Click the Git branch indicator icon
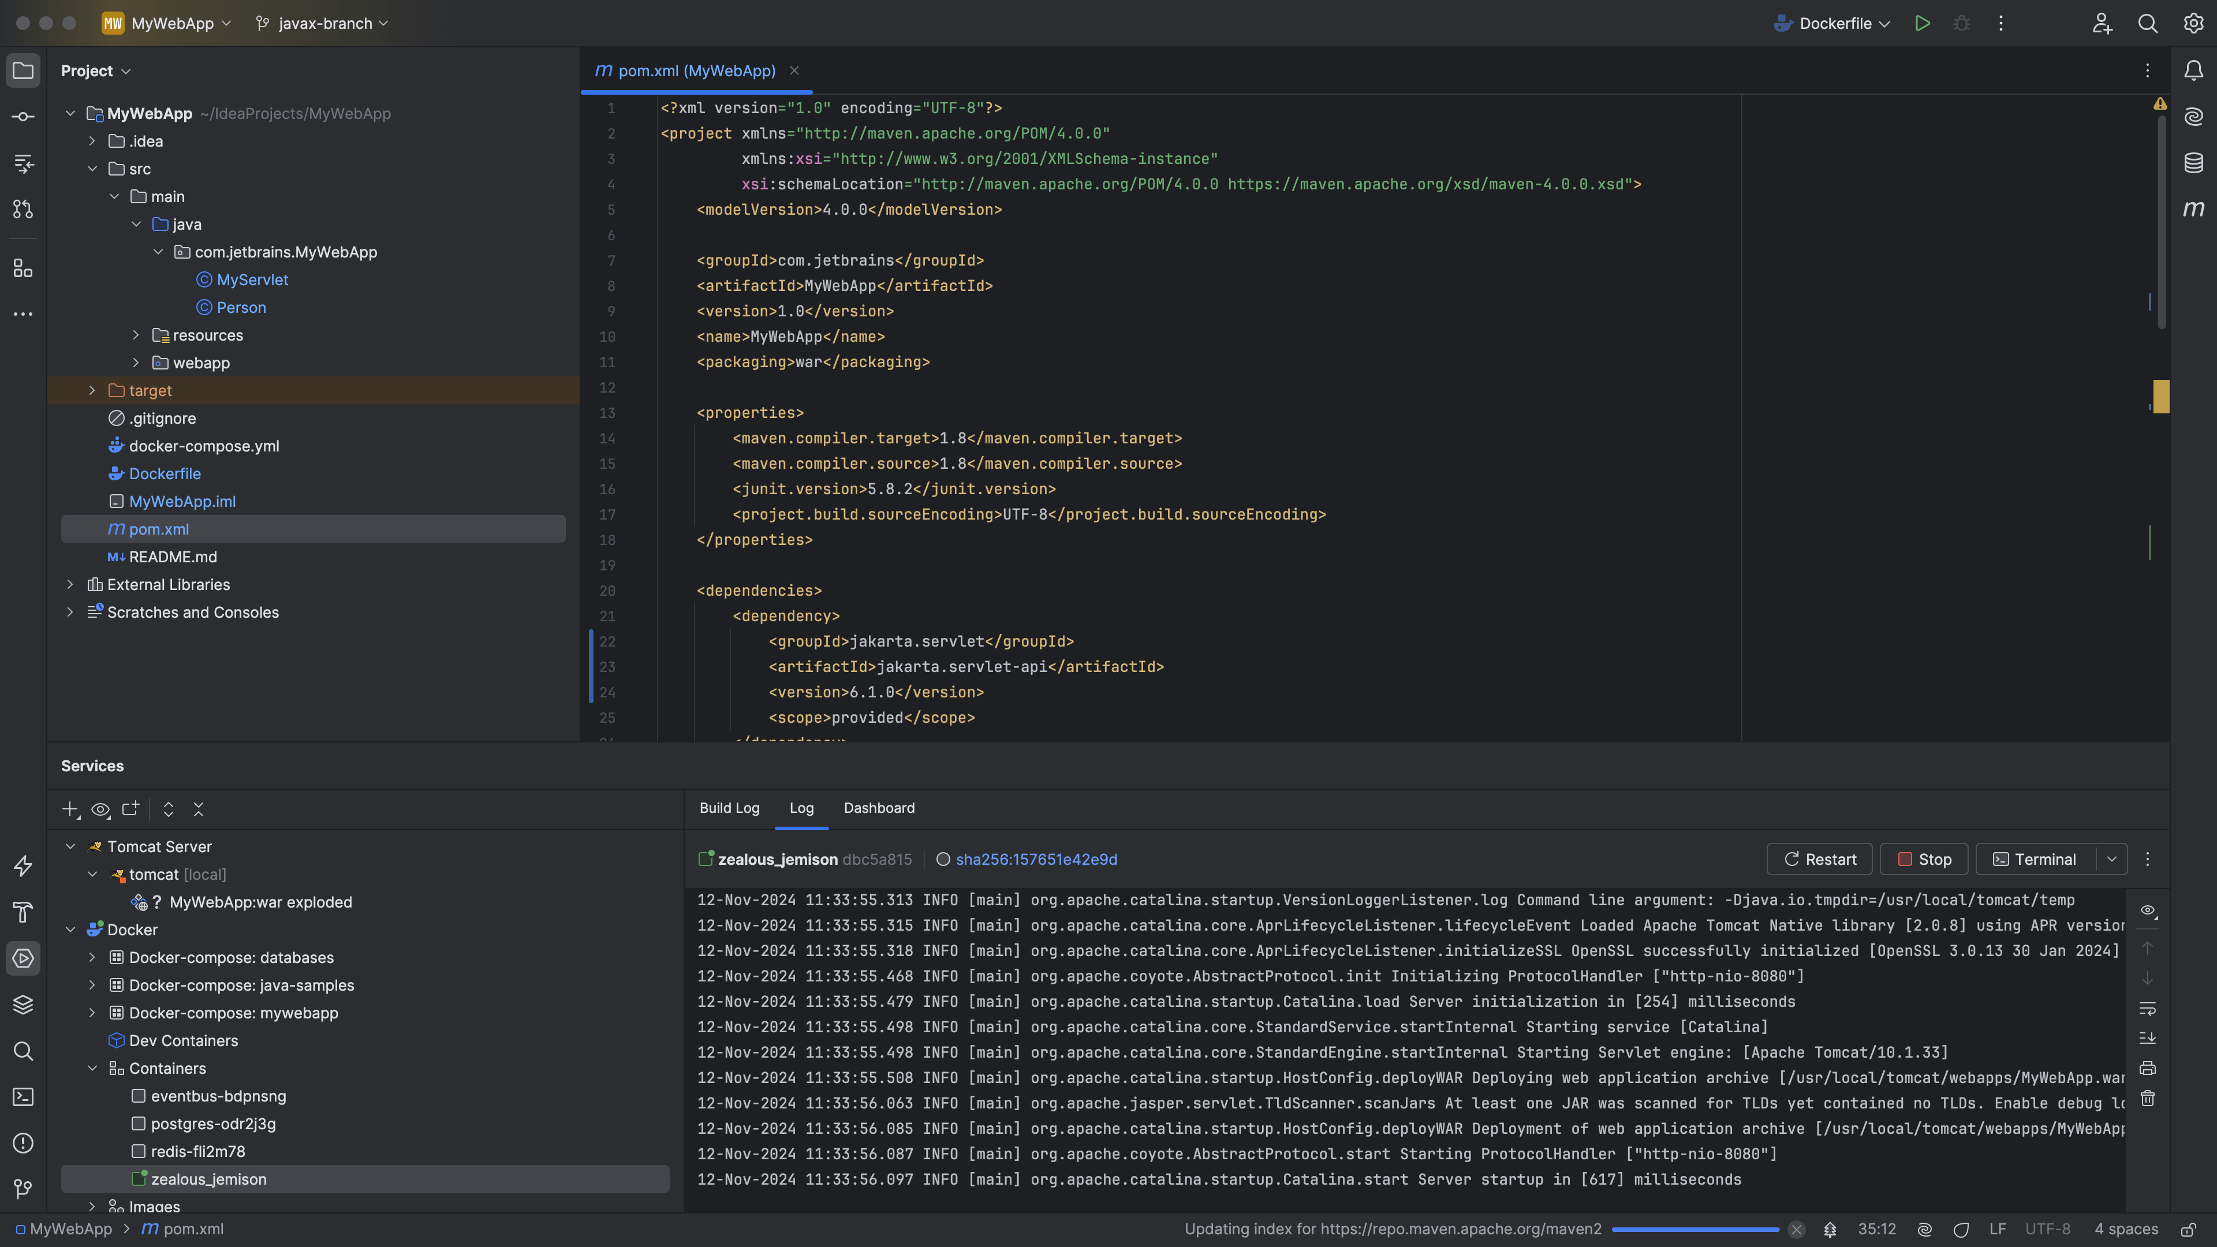The height and width of the screenshot is (1247, 2217). tap(262, 24)
